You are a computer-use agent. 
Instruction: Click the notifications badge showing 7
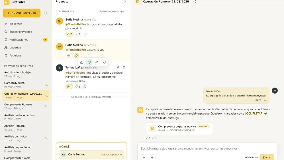[x=45, y=40]
